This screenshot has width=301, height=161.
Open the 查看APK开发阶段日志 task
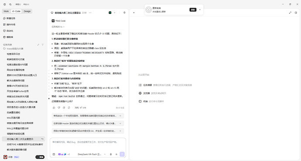click(17, 86)
